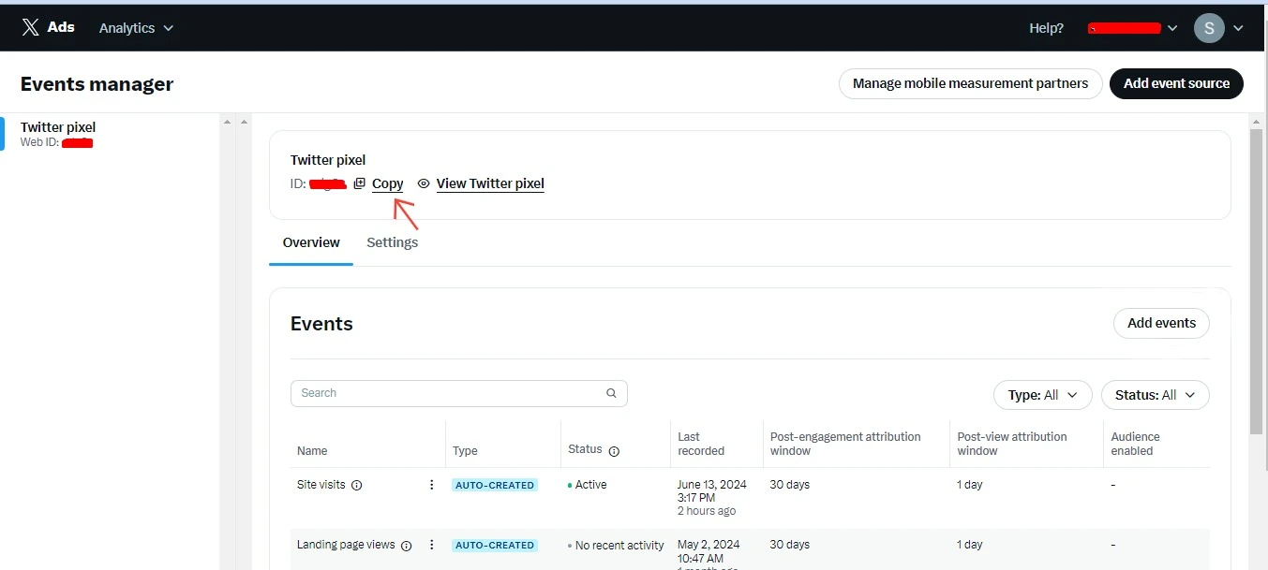Click Manage mobile measurement partners button
The image size is (1268, 570).
pyautogui.click(x=970, y=83)
